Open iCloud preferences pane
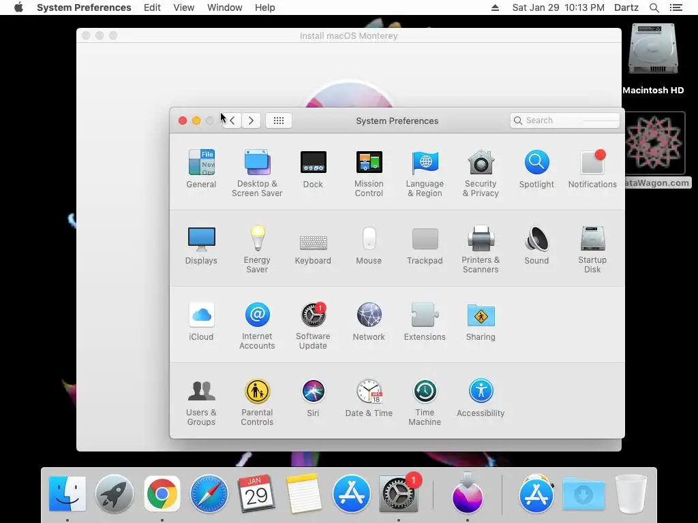698x523 pixels. click(201, 321)
